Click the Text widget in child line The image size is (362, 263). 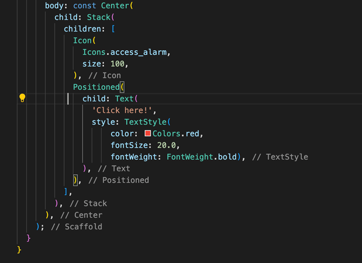[x=125, y=99]
